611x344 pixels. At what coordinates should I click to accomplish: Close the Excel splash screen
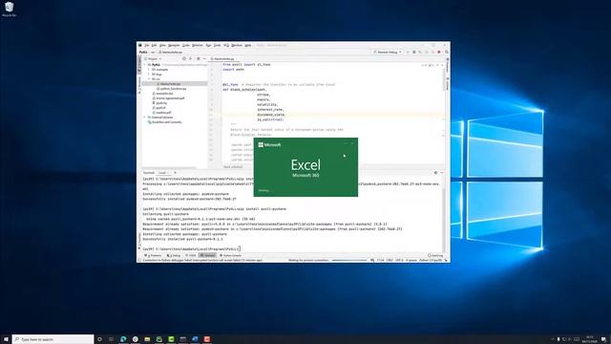[352, 143]
